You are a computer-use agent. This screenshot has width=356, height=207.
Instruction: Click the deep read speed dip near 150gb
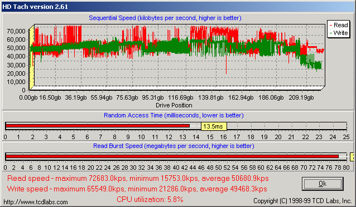pos(226,65)
